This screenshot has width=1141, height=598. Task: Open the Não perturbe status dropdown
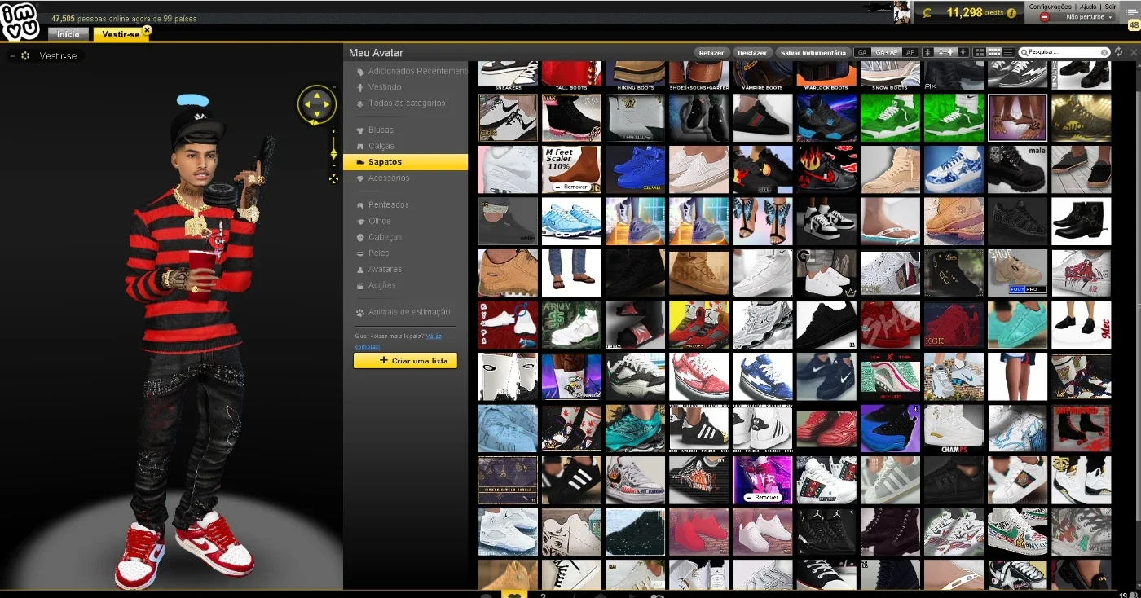pos(1110,17)
